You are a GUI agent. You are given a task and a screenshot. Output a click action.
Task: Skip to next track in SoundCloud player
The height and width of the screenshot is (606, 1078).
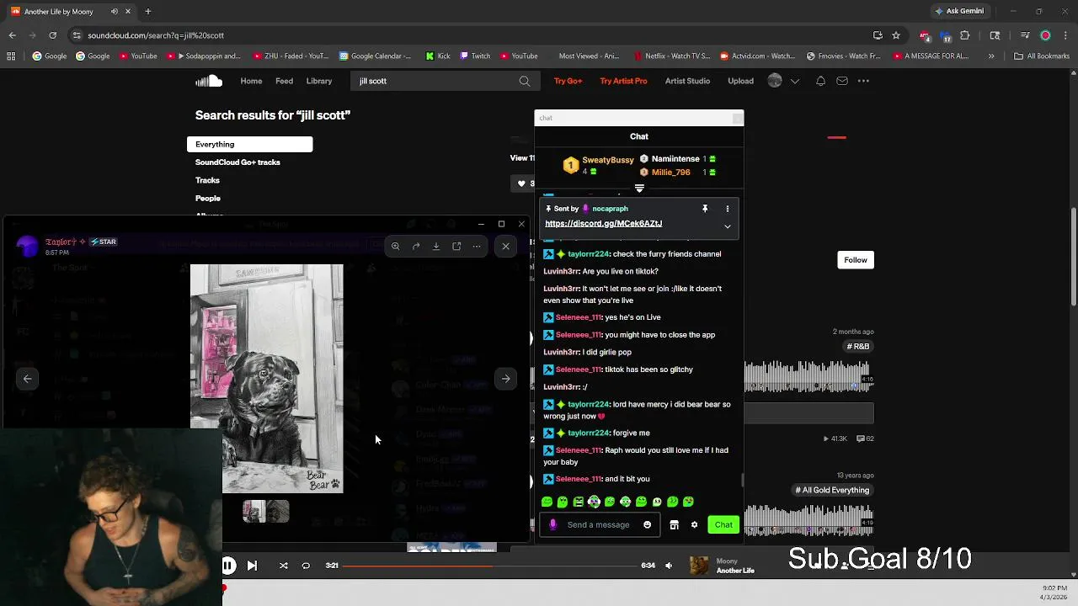click(x=252, y=566)
